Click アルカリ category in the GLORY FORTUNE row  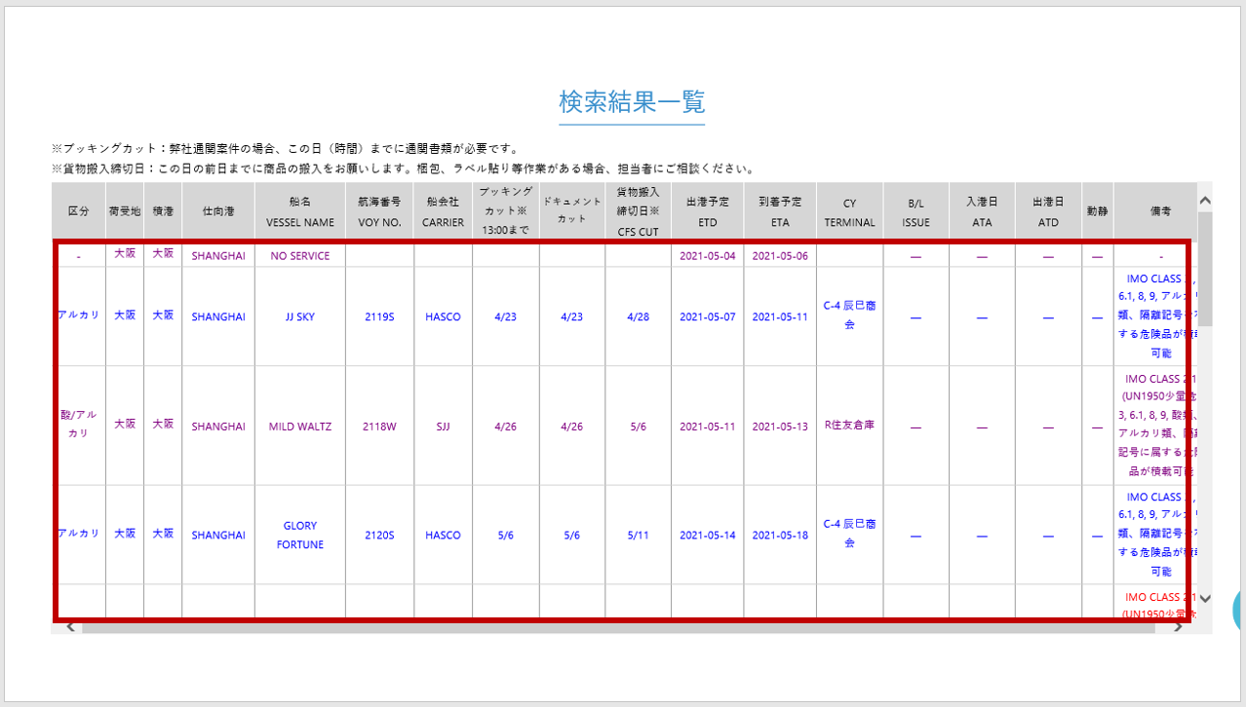click(x=79, y=534)
